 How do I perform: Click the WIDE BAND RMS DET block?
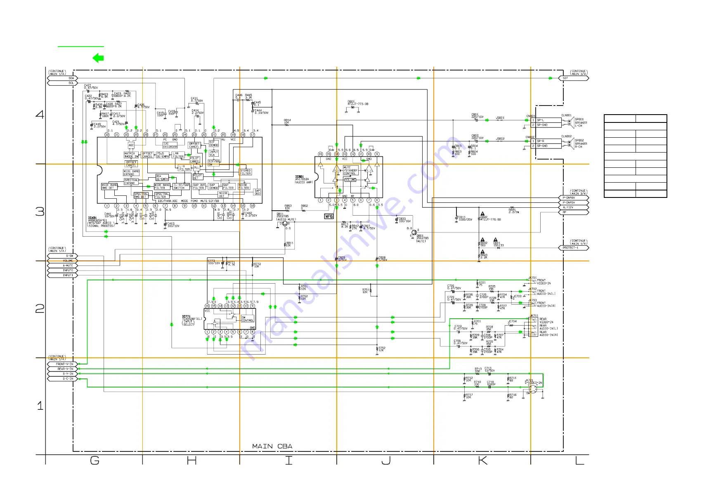(109, 186)
